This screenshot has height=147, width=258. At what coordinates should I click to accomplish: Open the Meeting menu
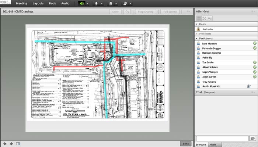coord(21,3)
